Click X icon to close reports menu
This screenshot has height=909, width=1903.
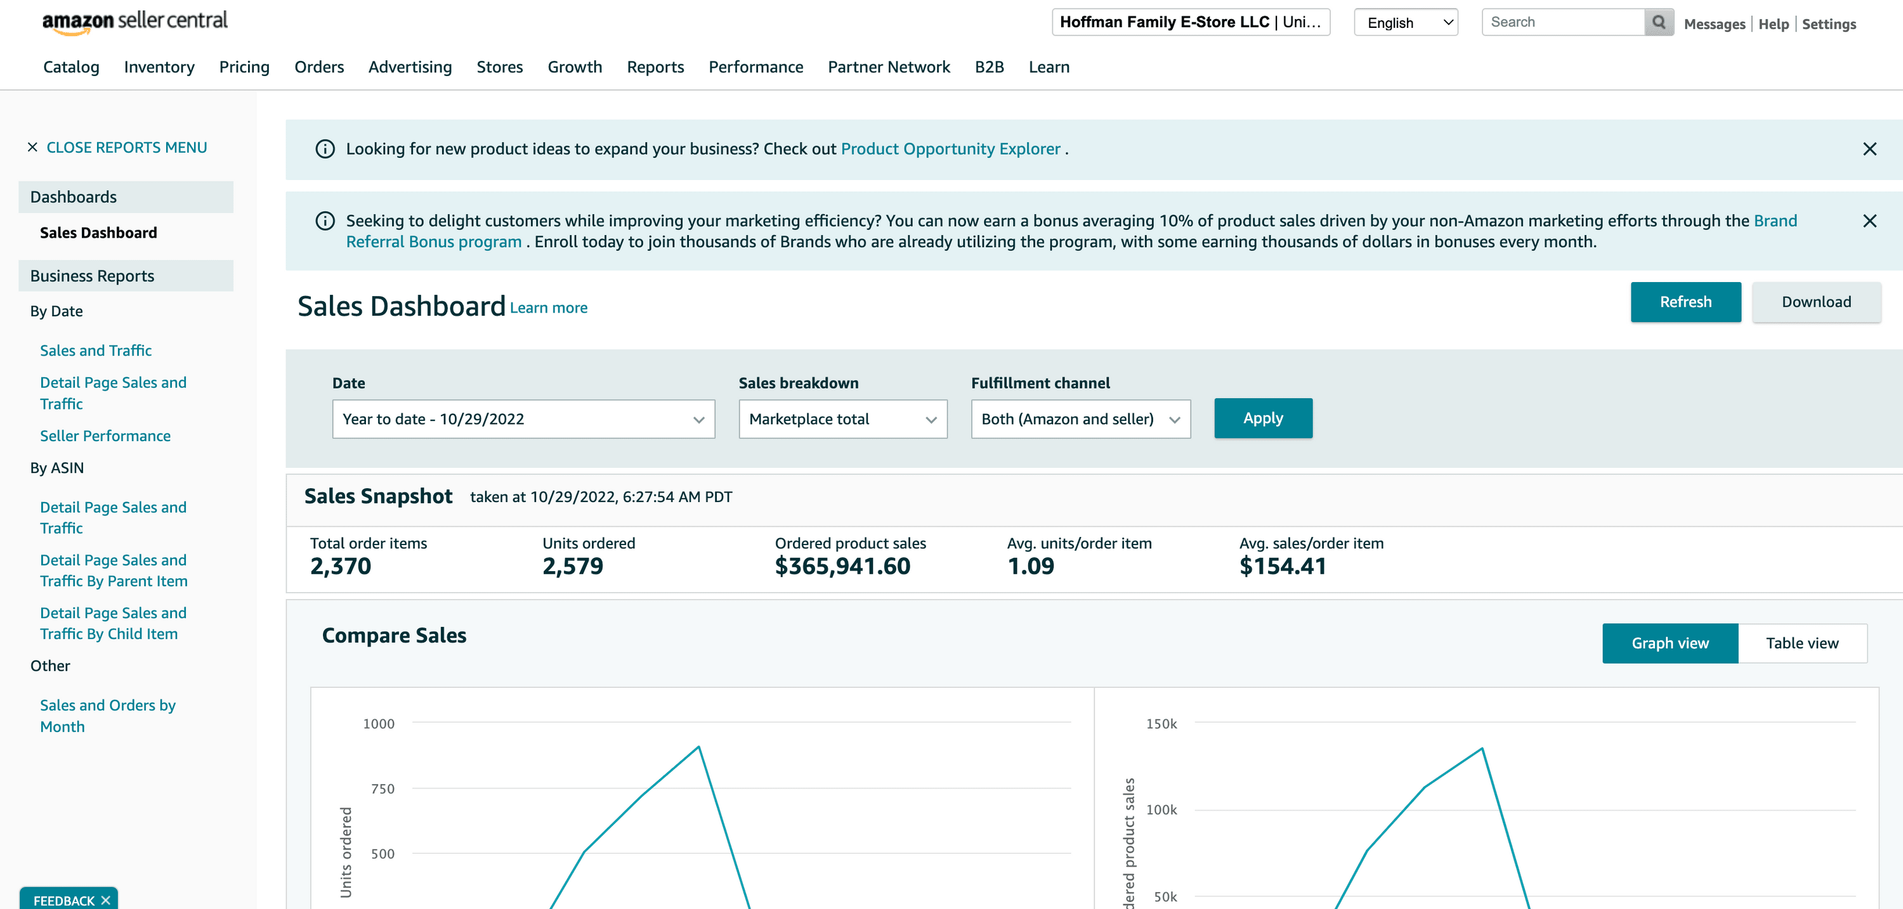(32, 148)
